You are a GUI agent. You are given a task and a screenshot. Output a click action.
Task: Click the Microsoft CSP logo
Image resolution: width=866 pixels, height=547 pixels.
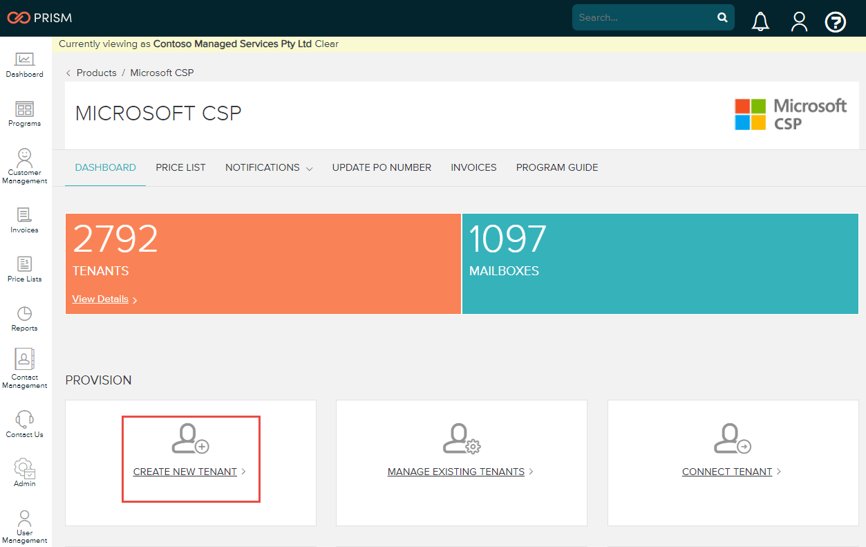(x=791, y=114)
